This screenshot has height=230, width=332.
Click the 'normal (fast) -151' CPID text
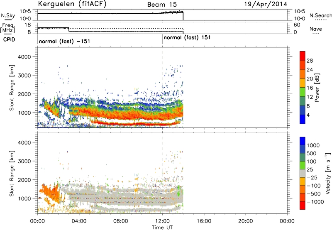[64, 41]
